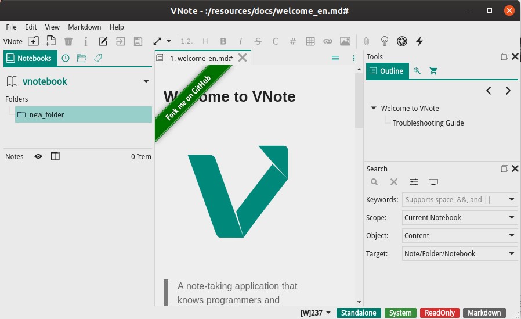Click the Universal Entry lightning icon

click(x=419, y=41)
